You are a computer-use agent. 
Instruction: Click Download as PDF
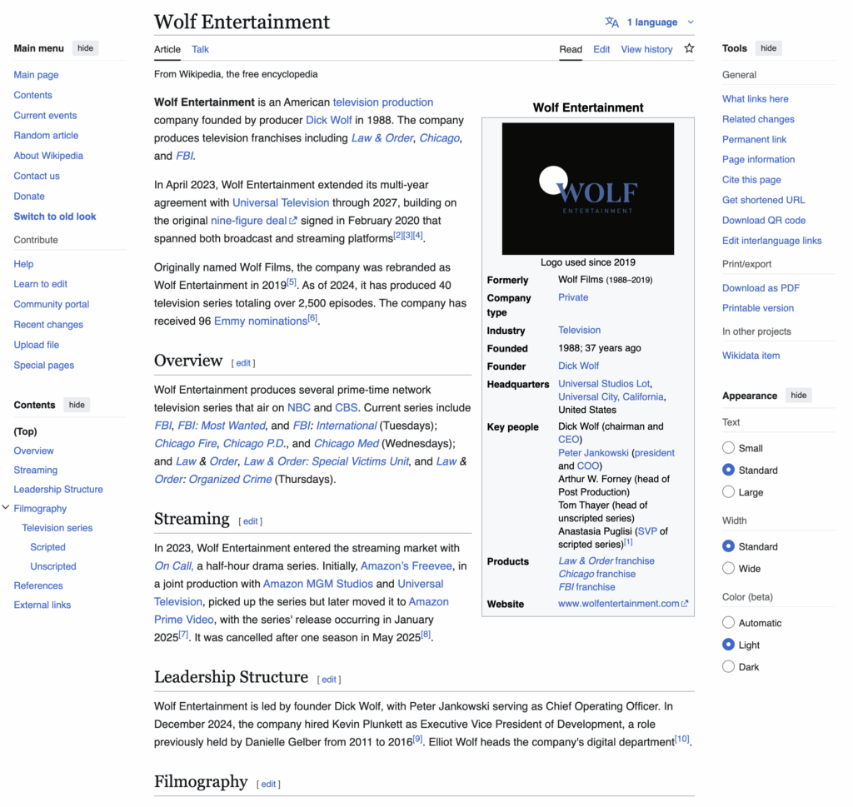(x=761, y=288)
